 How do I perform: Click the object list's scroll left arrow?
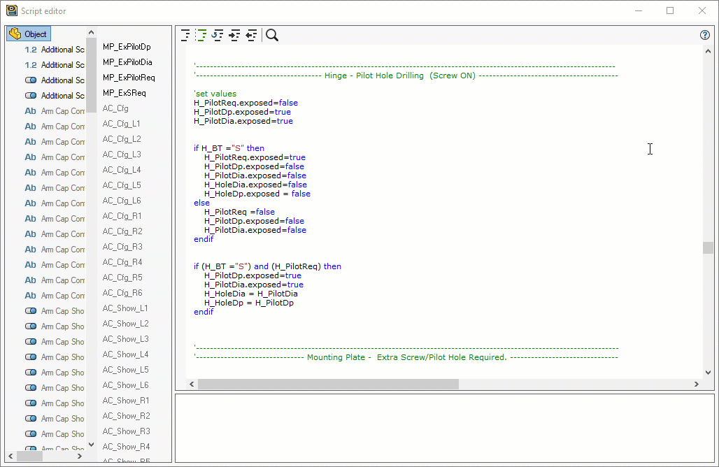pyautogui.click(x=10, y=457)
